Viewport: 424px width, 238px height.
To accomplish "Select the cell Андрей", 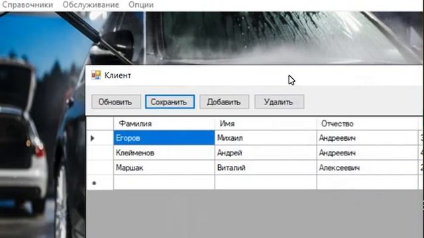I will 266,153.
